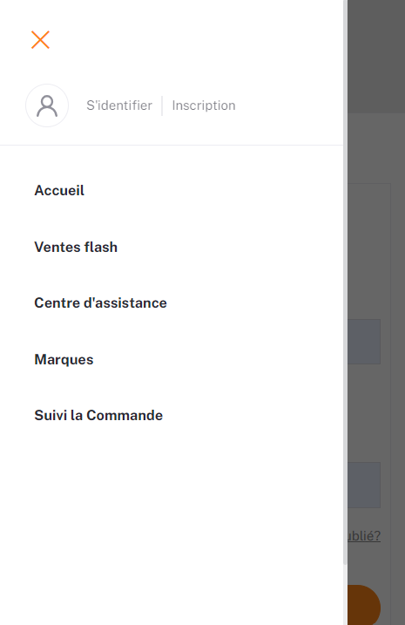Click the dark header bar behind the overlay
Image resolution: width=405 pixels, height=625 pixels.
pos(376,57)
